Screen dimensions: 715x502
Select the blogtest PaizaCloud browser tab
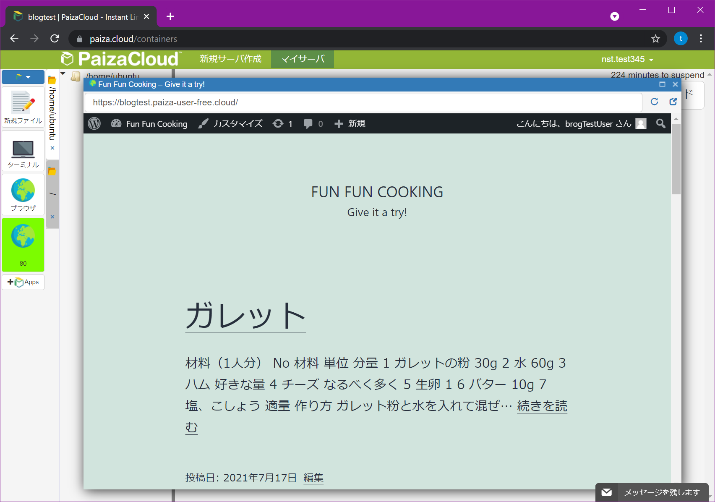point(81,17)
